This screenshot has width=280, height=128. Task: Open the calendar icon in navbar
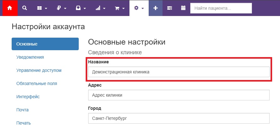point(183,8)
